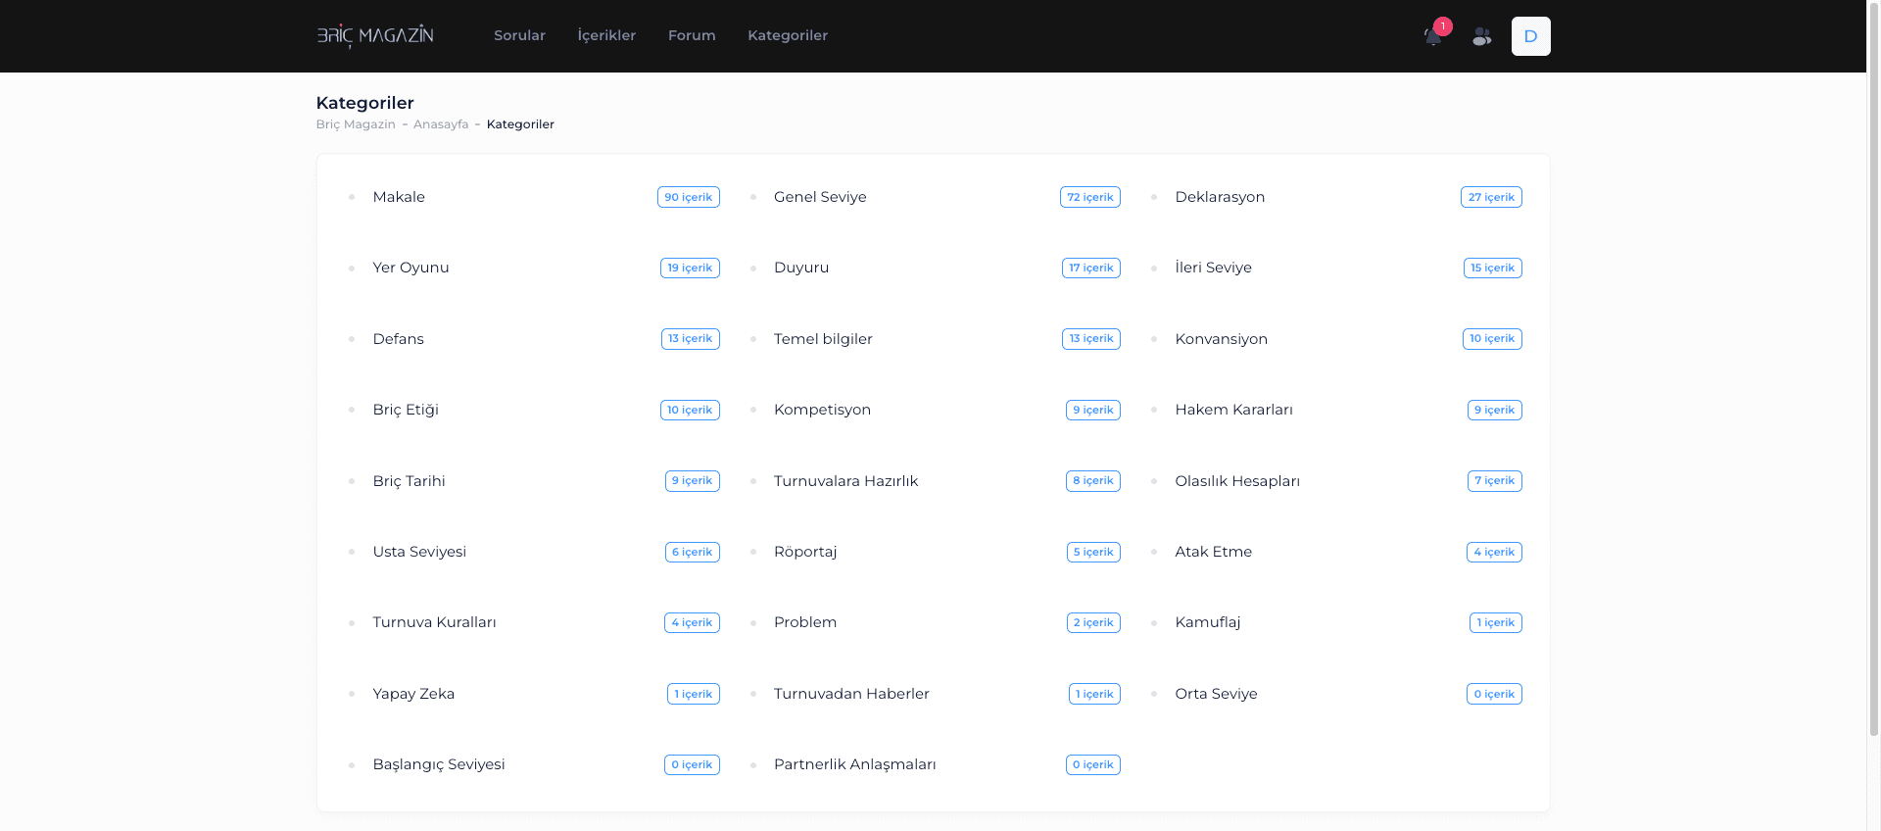Open the Temel bilgiler category
The height and width of the screenshot is (831, 1881).
pyautogui.click(x=823, y=339)
